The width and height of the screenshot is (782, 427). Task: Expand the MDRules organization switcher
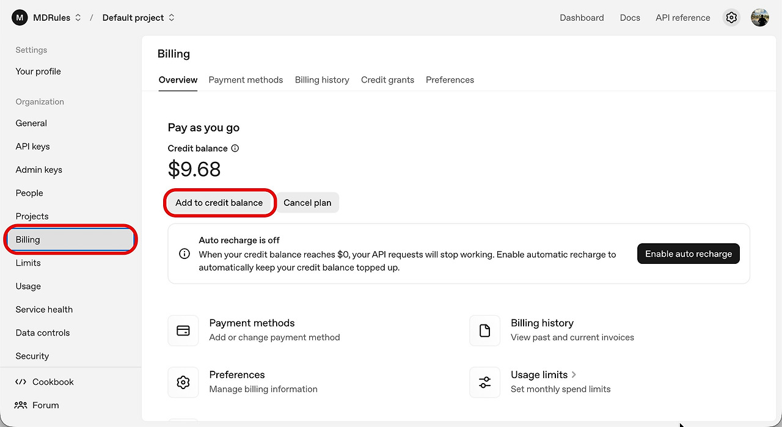tap(78, 18)
